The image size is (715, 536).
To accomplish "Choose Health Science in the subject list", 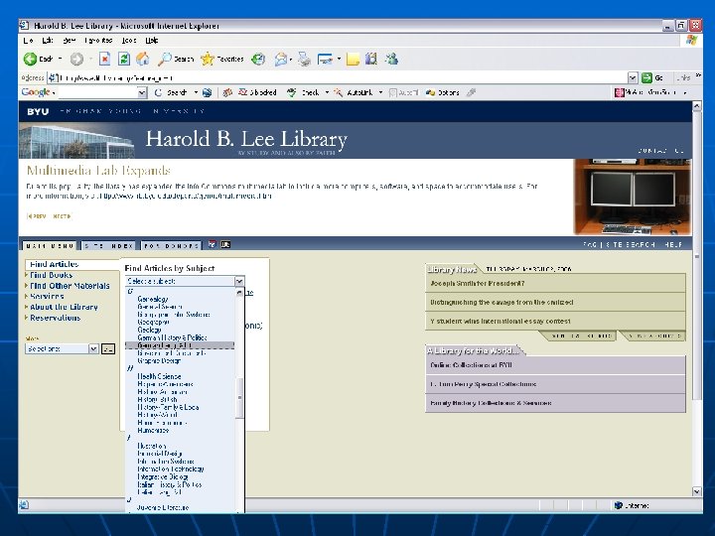I will click(159, 376).
